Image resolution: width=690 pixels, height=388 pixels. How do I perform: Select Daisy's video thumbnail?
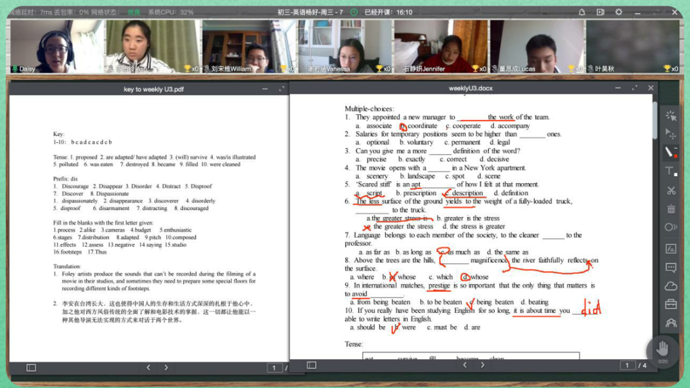pyautogui.click(x=57, y=46)
